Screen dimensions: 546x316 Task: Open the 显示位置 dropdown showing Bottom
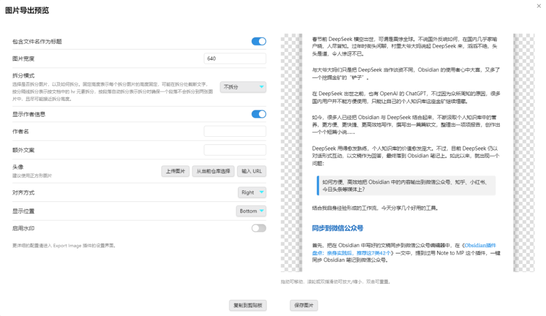(251, 211)
